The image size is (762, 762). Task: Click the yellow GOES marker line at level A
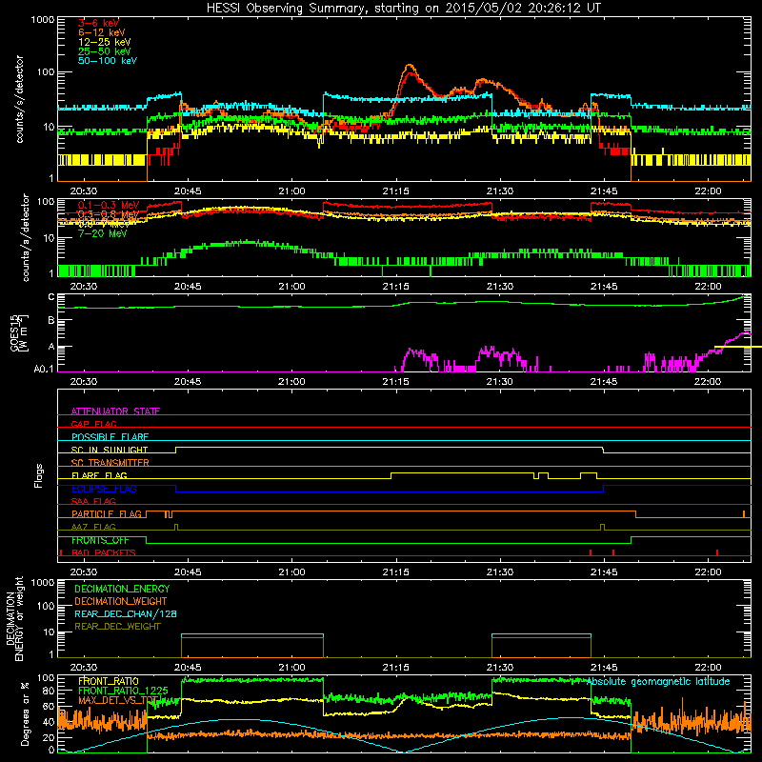tap(737, 347)
